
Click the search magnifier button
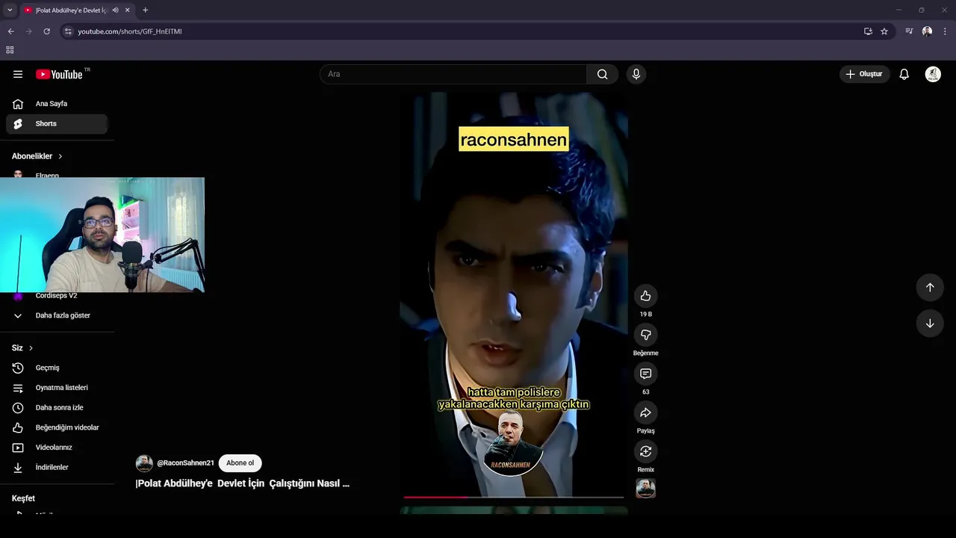point(602,74)
